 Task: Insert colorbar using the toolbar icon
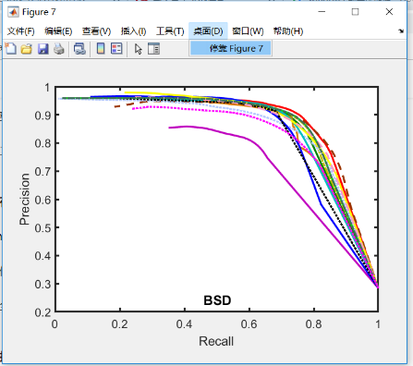101,49
